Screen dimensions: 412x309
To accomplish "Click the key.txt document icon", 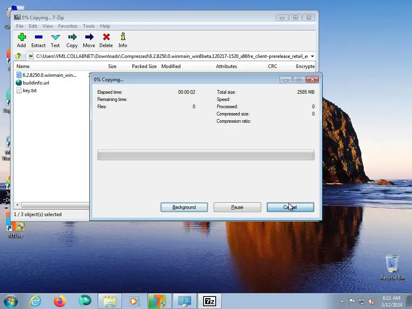I will click(19, 91).
